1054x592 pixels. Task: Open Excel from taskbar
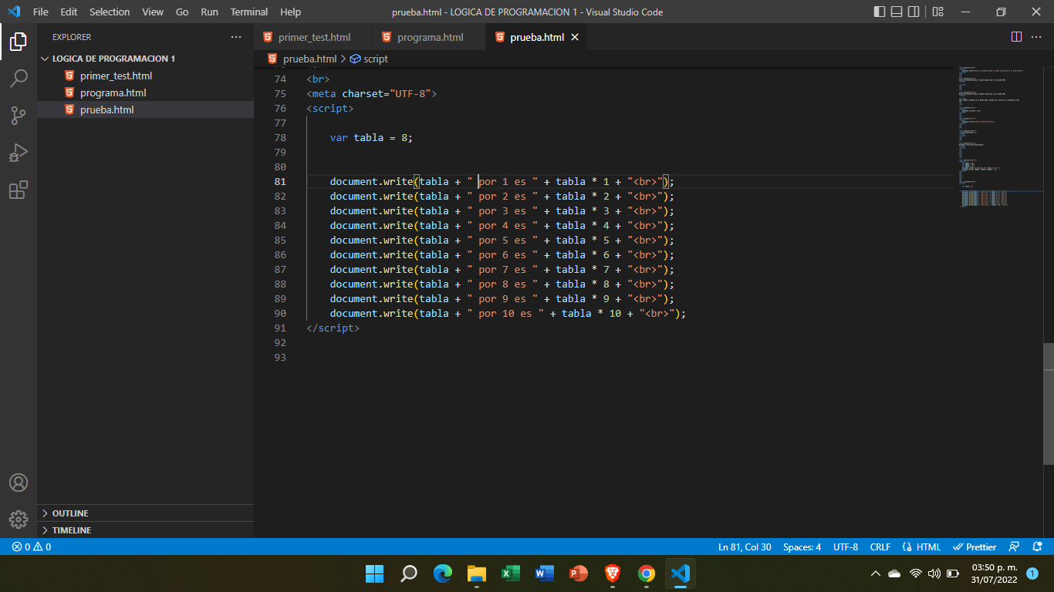coord(511,573)
